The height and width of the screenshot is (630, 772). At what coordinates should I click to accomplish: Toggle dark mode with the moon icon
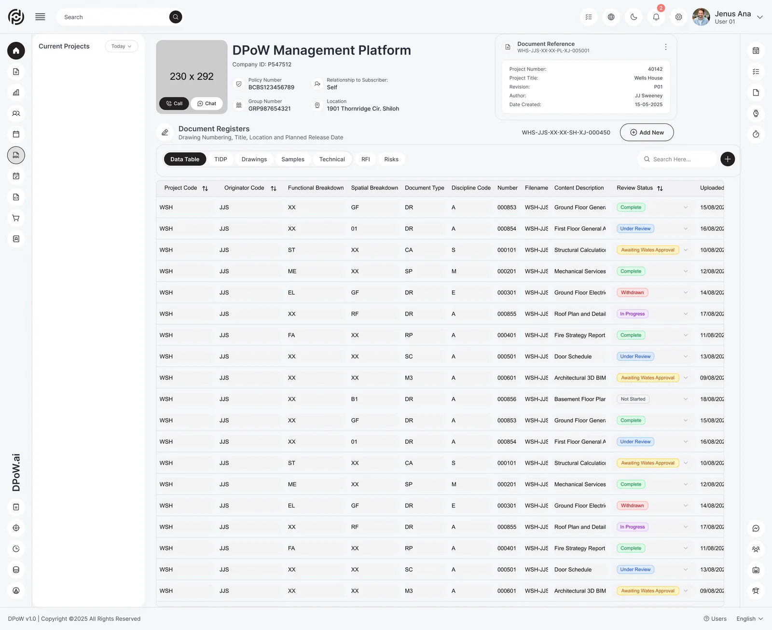tap(634, 17)
